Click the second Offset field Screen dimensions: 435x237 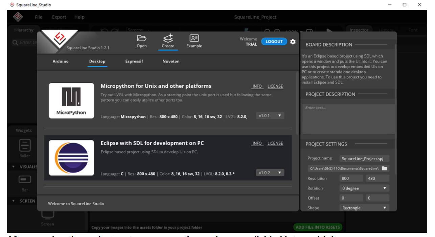click(377, 198)
